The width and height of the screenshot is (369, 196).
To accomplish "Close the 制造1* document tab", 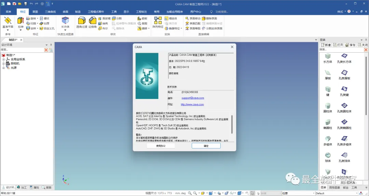I will (21, 40).
